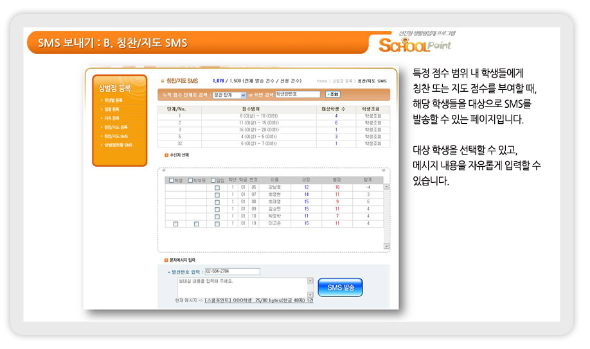The image size is (590, 349).
Task: Click the message box scroll up arrow
Action: point(310,280)
